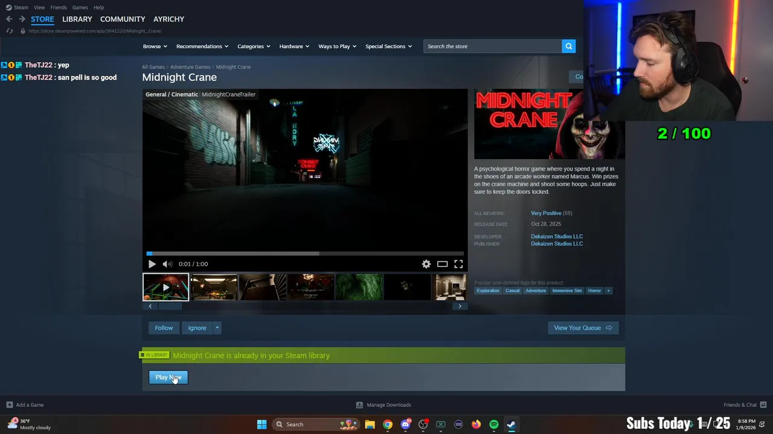Click View Your Queue

pyautogui.click(x=583, y=328)
